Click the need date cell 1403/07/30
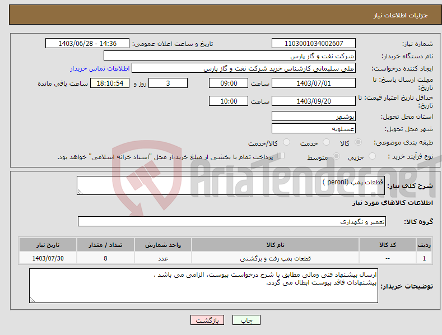 [x=48, y=258]
